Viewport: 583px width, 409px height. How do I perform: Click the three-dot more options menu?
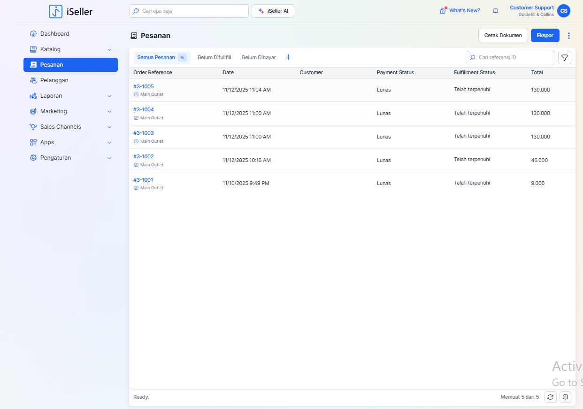pyautogui.click(x=569, y=36)
